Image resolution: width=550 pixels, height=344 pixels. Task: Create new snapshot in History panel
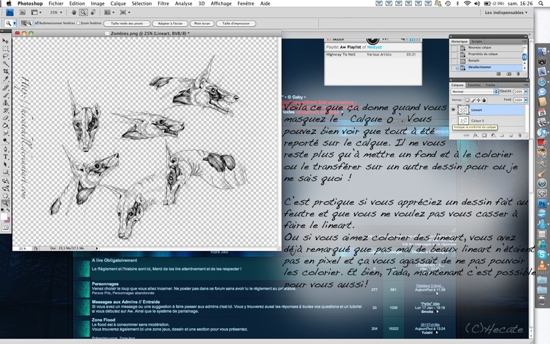click(508, 74)
